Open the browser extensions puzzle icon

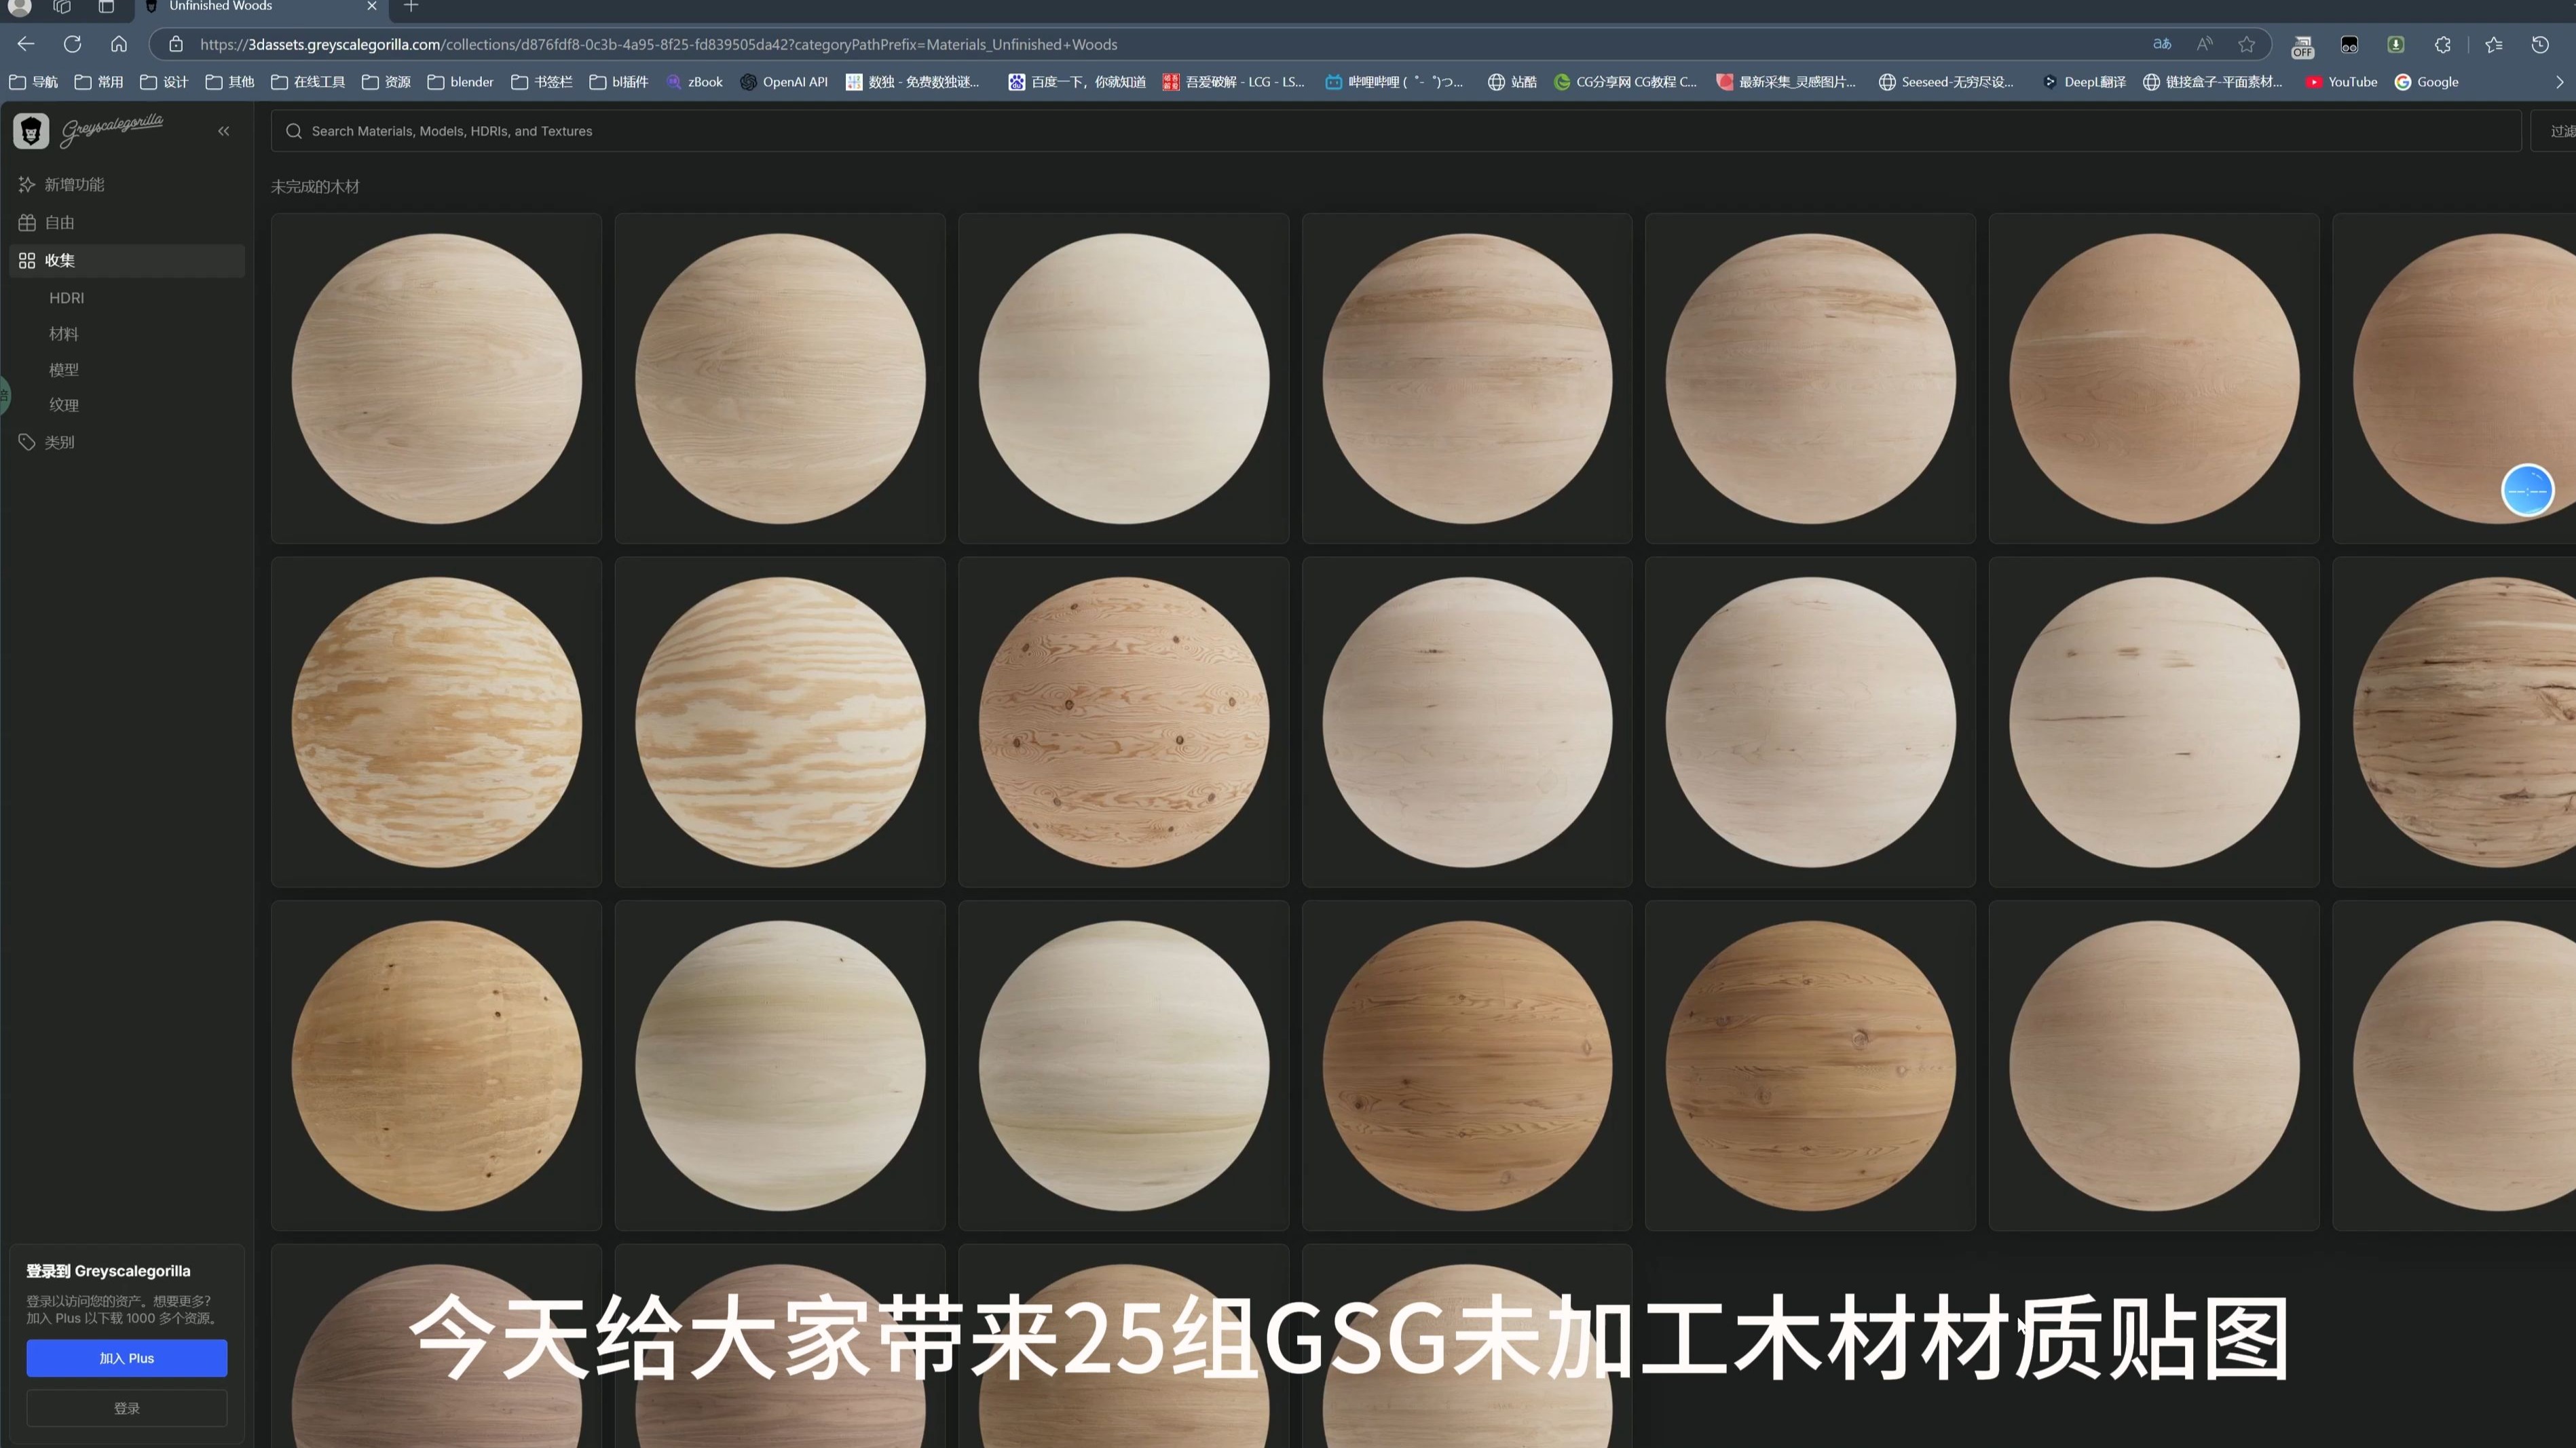coord(2442,44)
